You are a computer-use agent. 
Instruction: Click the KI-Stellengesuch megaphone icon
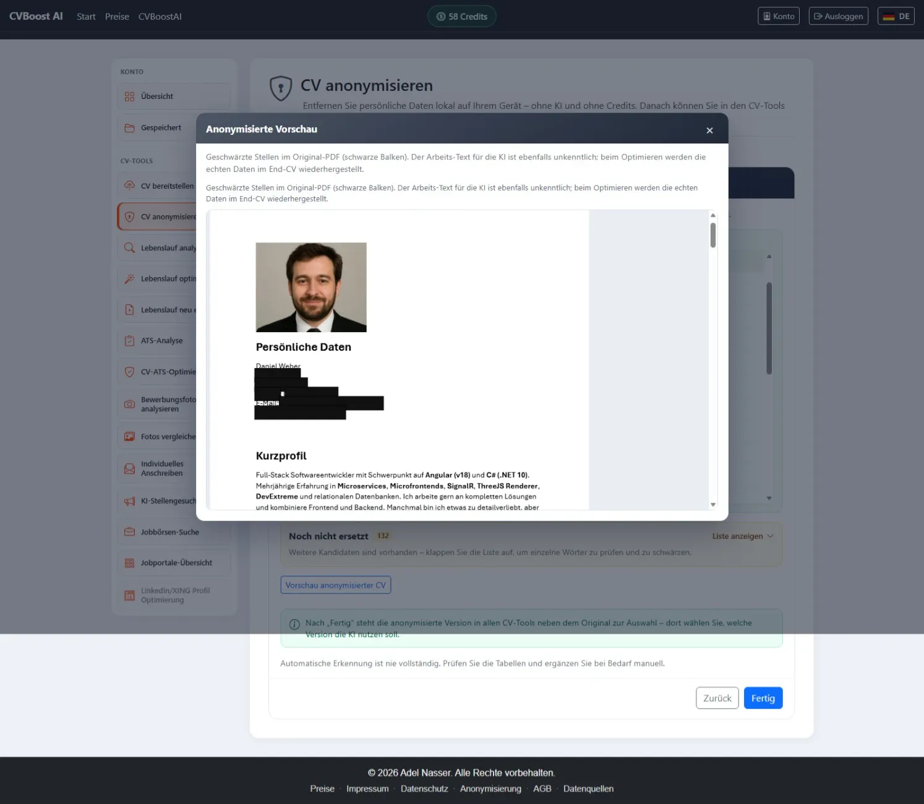[129, 501]
